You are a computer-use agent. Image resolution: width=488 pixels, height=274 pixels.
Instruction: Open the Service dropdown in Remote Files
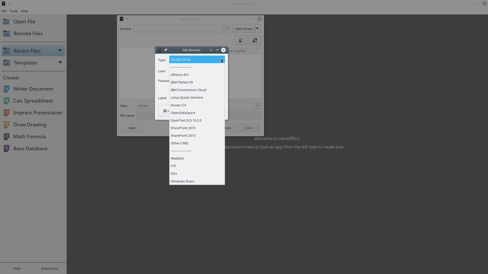pos(226,29)
